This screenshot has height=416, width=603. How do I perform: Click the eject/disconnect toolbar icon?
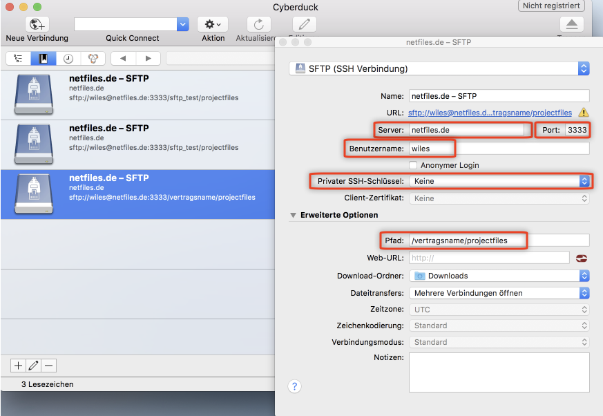point(571,24)
